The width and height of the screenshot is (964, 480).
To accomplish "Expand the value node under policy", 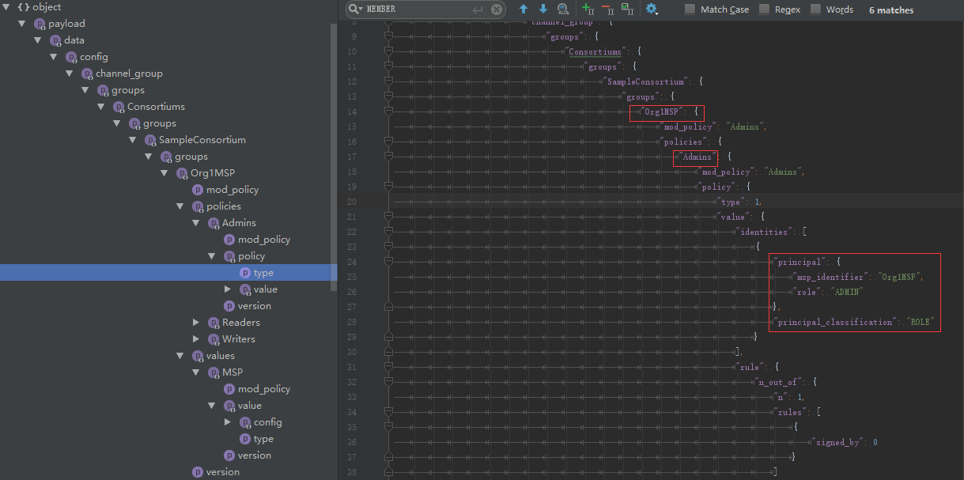I will point(228,289).
